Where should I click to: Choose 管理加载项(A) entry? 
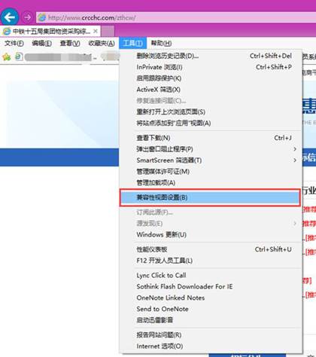[210, 182]
